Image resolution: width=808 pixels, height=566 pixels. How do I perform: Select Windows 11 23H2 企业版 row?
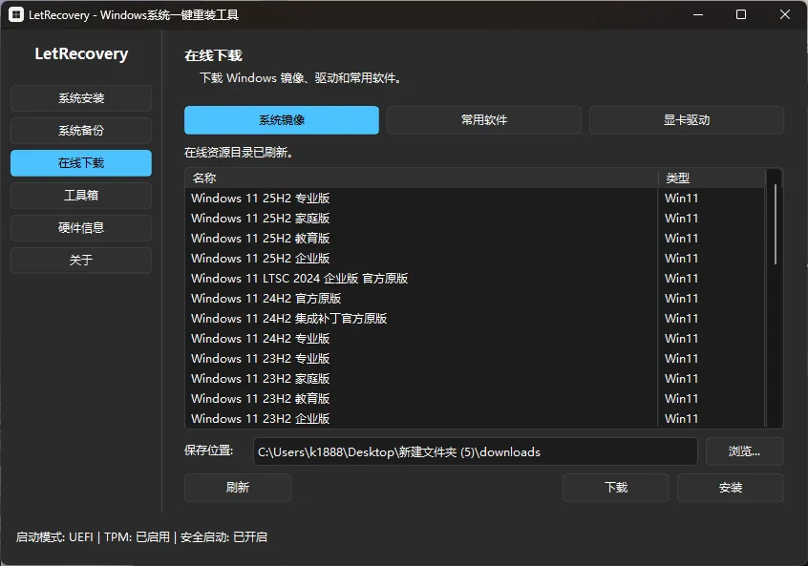point(475,419)
